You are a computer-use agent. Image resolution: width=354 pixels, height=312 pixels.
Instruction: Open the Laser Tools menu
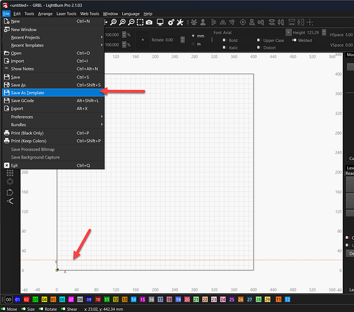pyautogui.click(x=66, y=14)
